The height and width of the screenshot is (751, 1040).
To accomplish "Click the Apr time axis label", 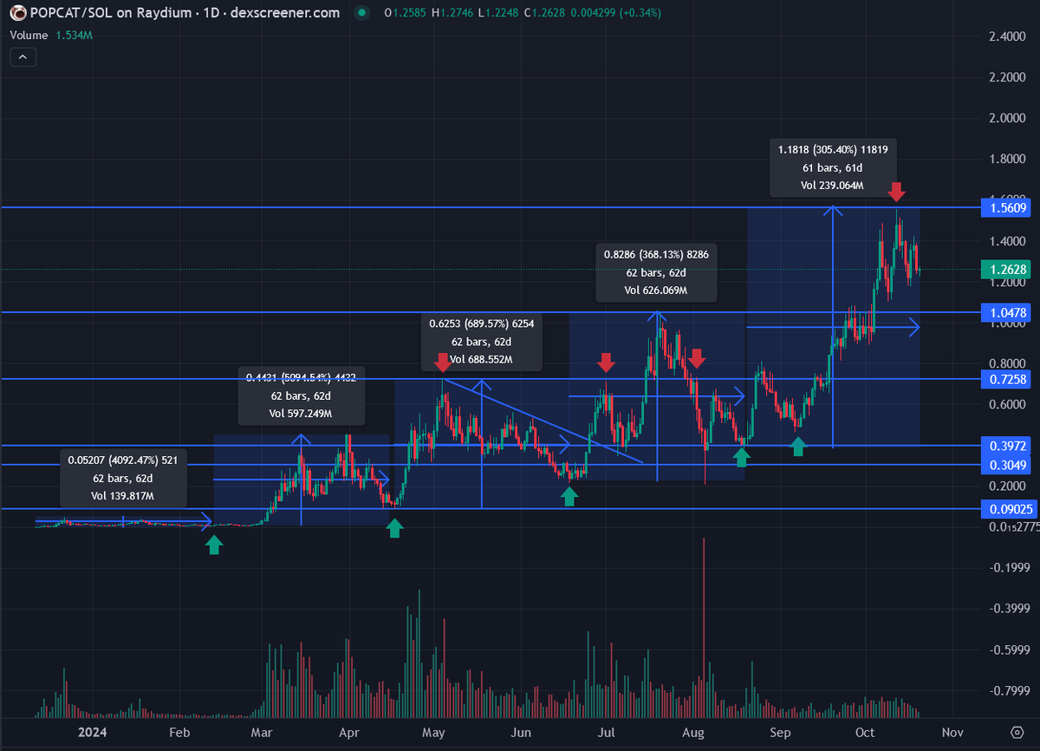I will [x=349, y=733].
